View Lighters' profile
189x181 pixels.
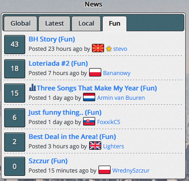click(x=113, y=146)
